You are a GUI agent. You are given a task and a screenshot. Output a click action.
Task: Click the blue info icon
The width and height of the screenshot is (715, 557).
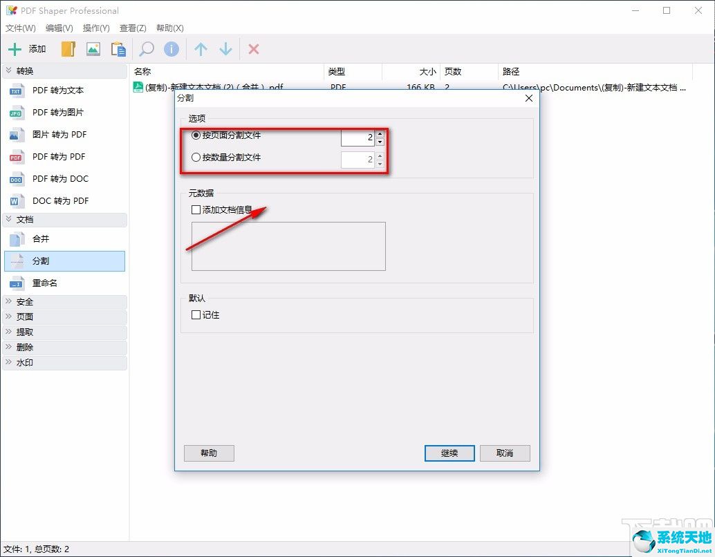pos(171,49)
